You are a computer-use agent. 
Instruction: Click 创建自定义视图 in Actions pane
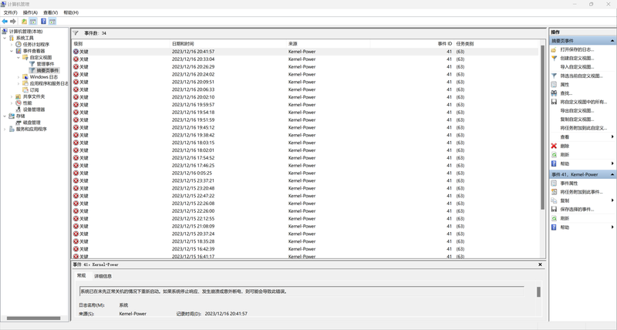pyautogui.click(x=577, y=58)
